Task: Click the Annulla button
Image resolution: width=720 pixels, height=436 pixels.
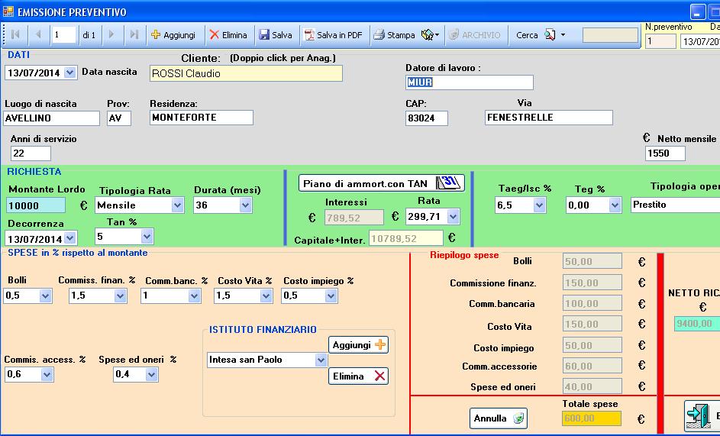Action: coord(499,418)
